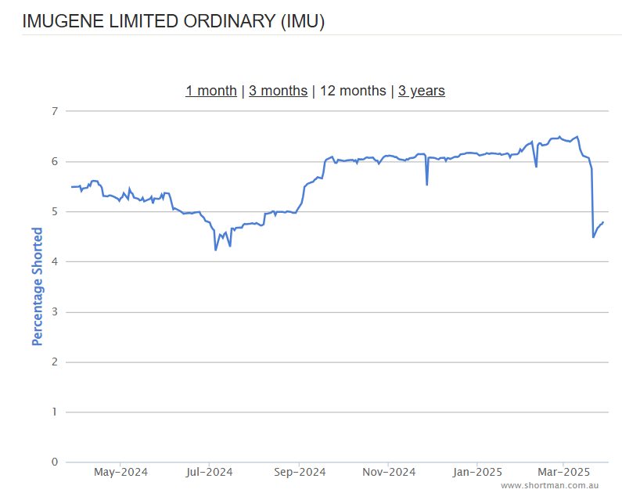Image resolution: width=622 pixels, height=493 pixels.
Task: Show the 3 years chart view
Action: 421,91
